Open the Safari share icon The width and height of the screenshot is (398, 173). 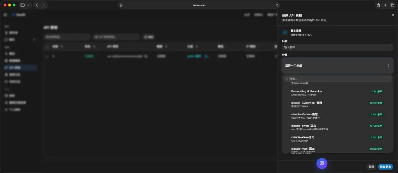tap(378, 5)
